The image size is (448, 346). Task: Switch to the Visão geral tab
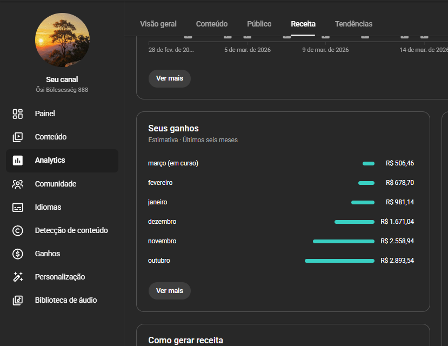[158, 24]
